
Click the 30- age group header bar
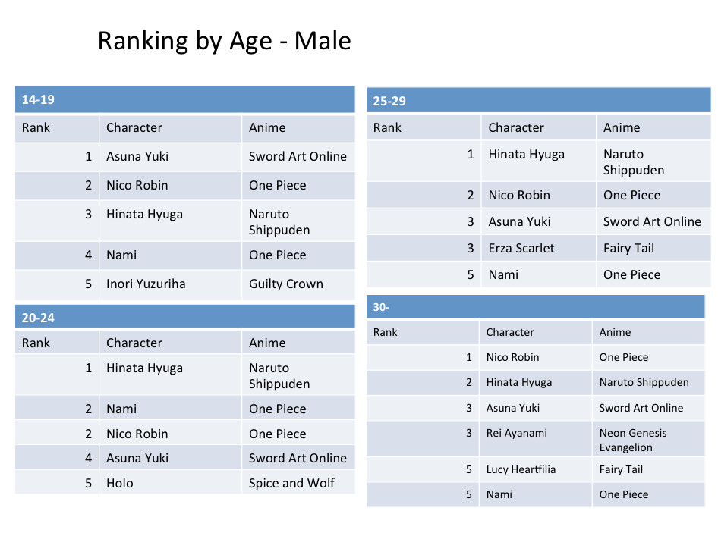coord(535,307)
